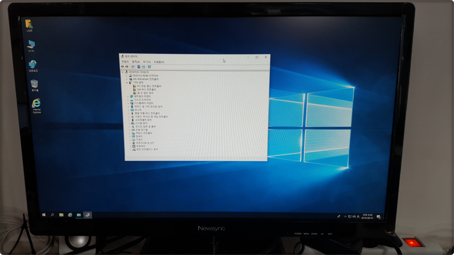Launch Internet Explorer from the taskbar

click(x=70, y=215)
